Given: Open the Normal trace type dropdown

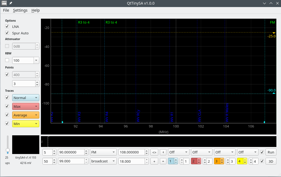Looking at the screenshot, I should pyautogui.click(x=26, y=98).
